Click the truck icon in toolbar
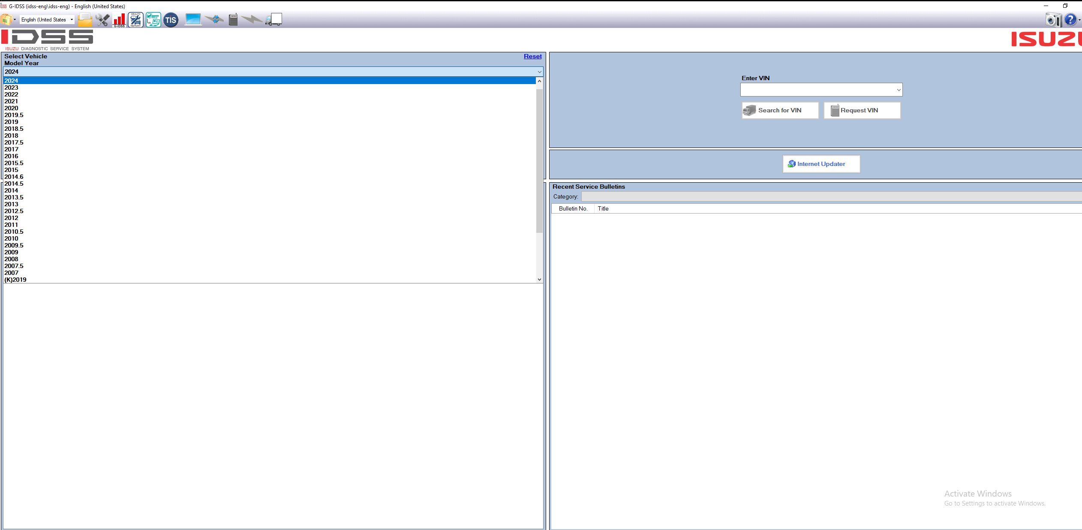This screenshot has height=530, width=1082. [274, 20]
